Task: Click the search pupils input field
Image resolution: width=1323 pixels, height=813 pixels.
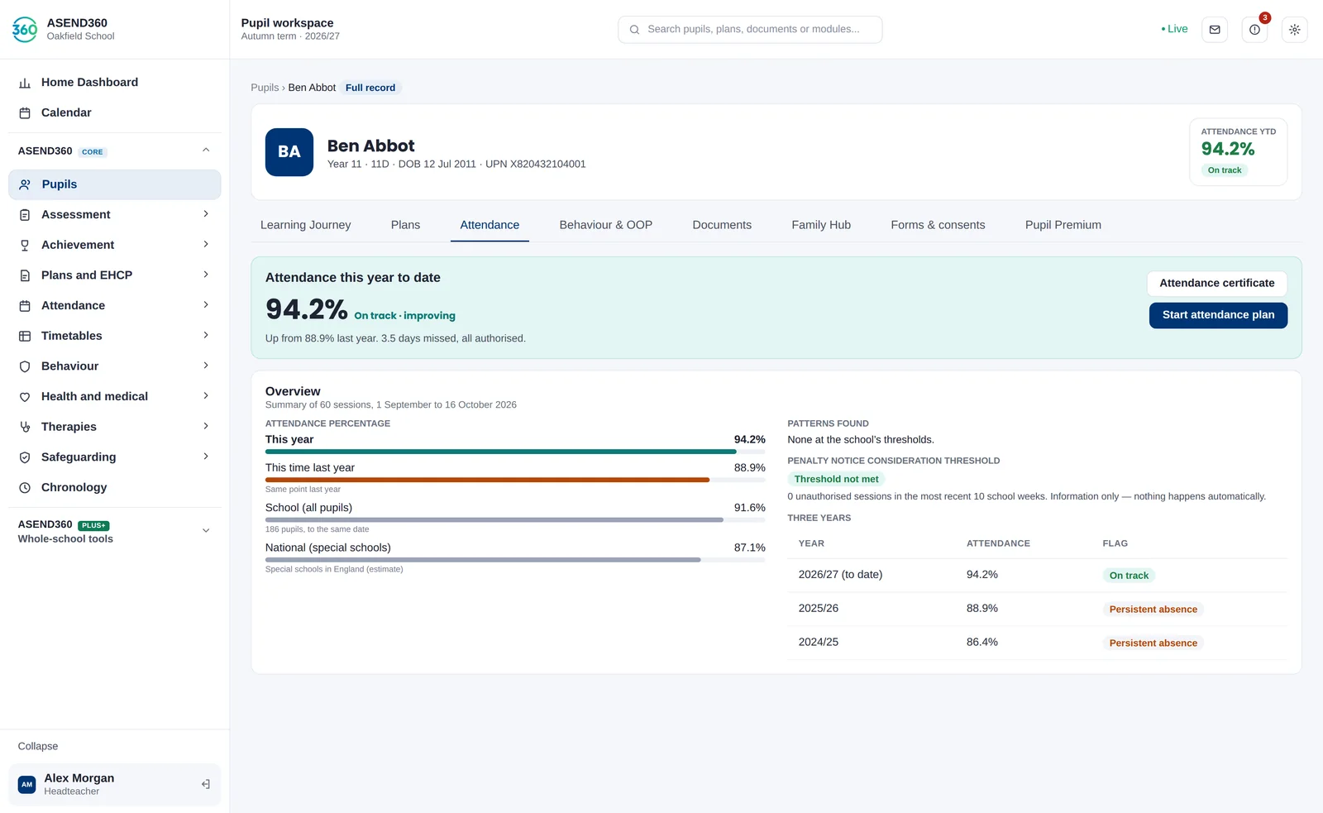Action: click(x=750, y=30)
